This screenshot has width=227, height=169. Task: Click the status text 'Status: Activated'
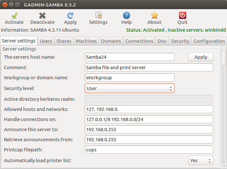tap(145, 30)
